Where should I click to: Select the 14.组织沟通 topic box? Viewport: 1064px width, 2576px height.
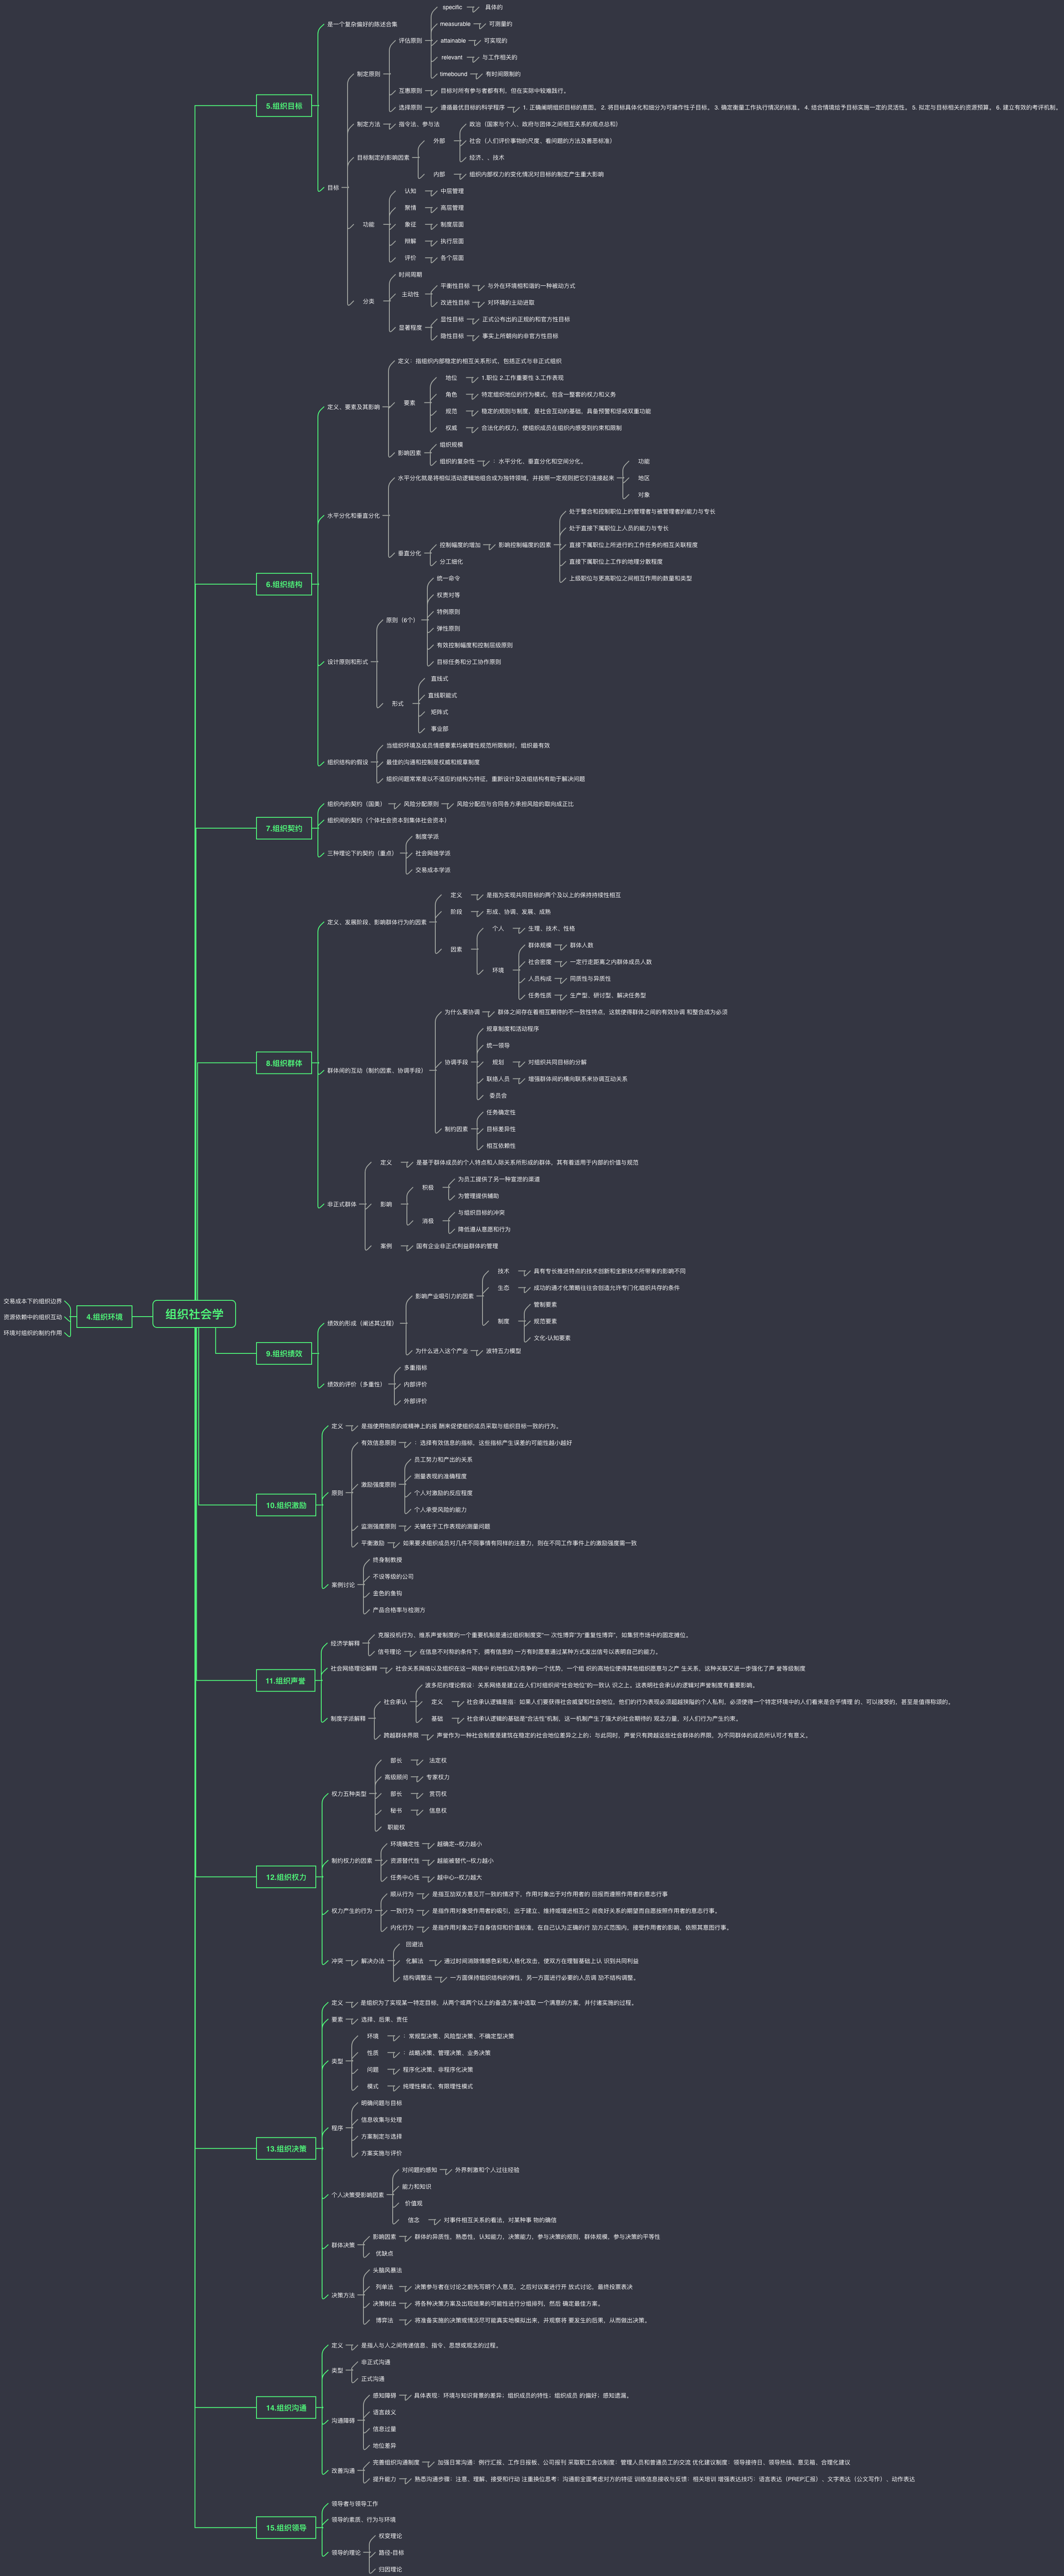coord(286,2408)
